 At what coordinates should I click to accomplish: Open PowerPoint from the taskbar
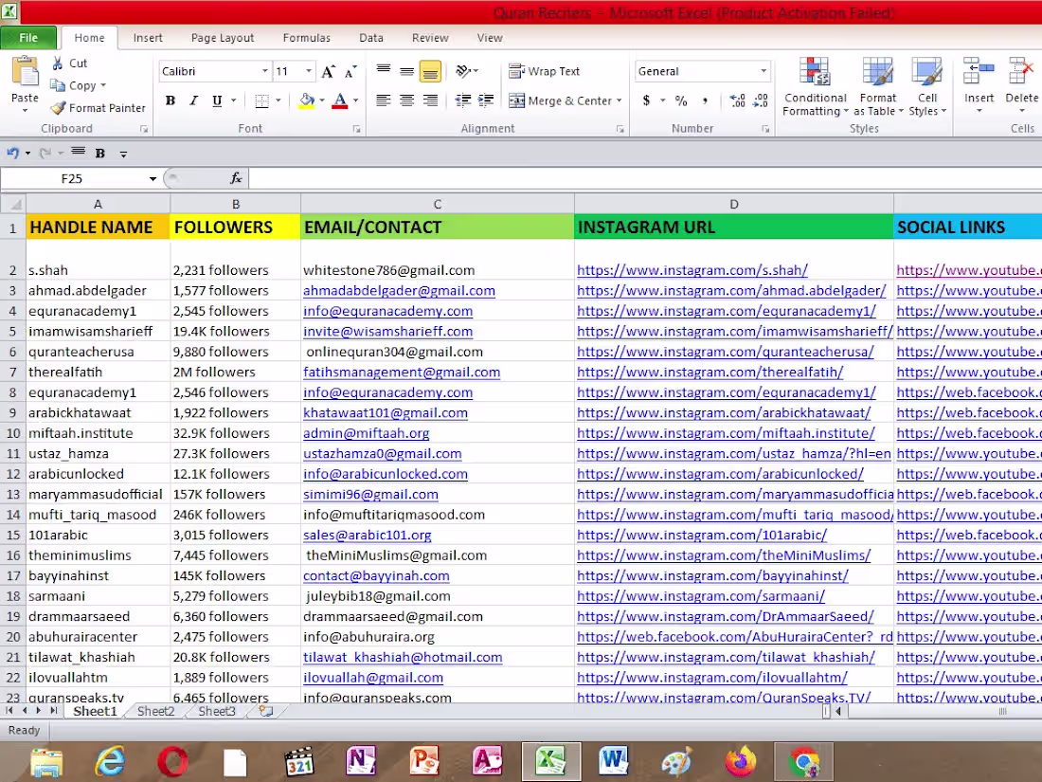424,761
